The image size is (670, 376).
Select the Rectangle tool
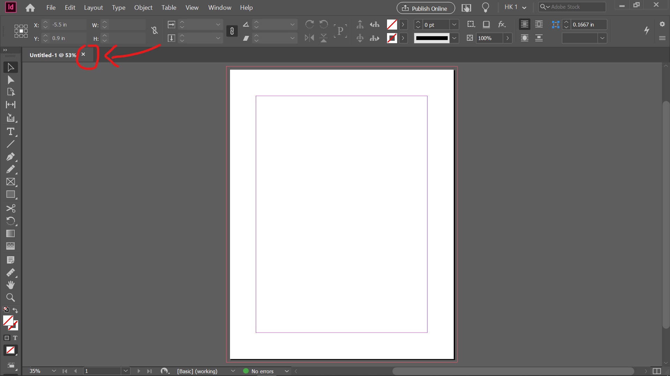pos(10,194)
